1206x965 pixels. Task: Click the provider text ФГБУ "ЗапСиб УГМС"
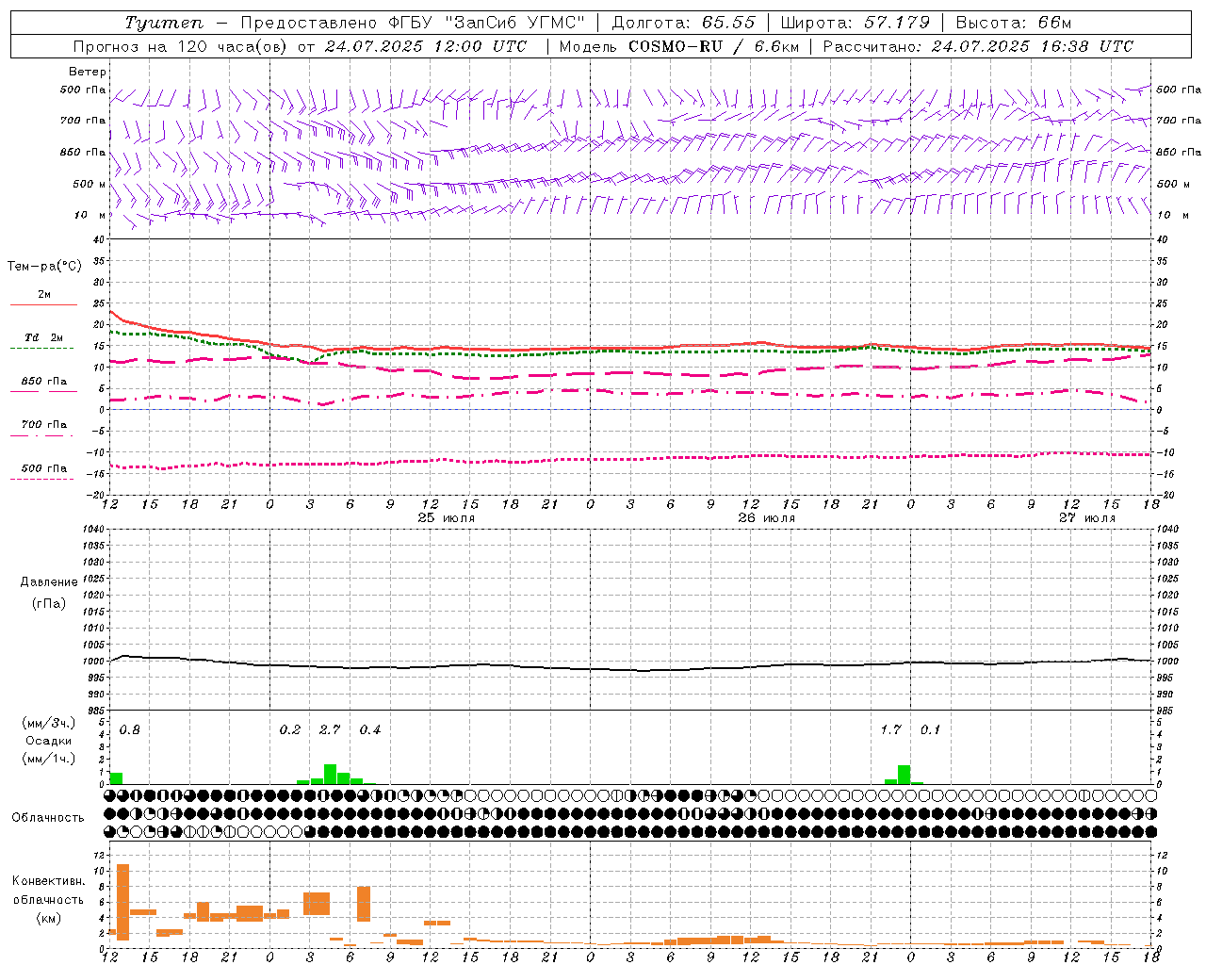click(x=487, y=23)
